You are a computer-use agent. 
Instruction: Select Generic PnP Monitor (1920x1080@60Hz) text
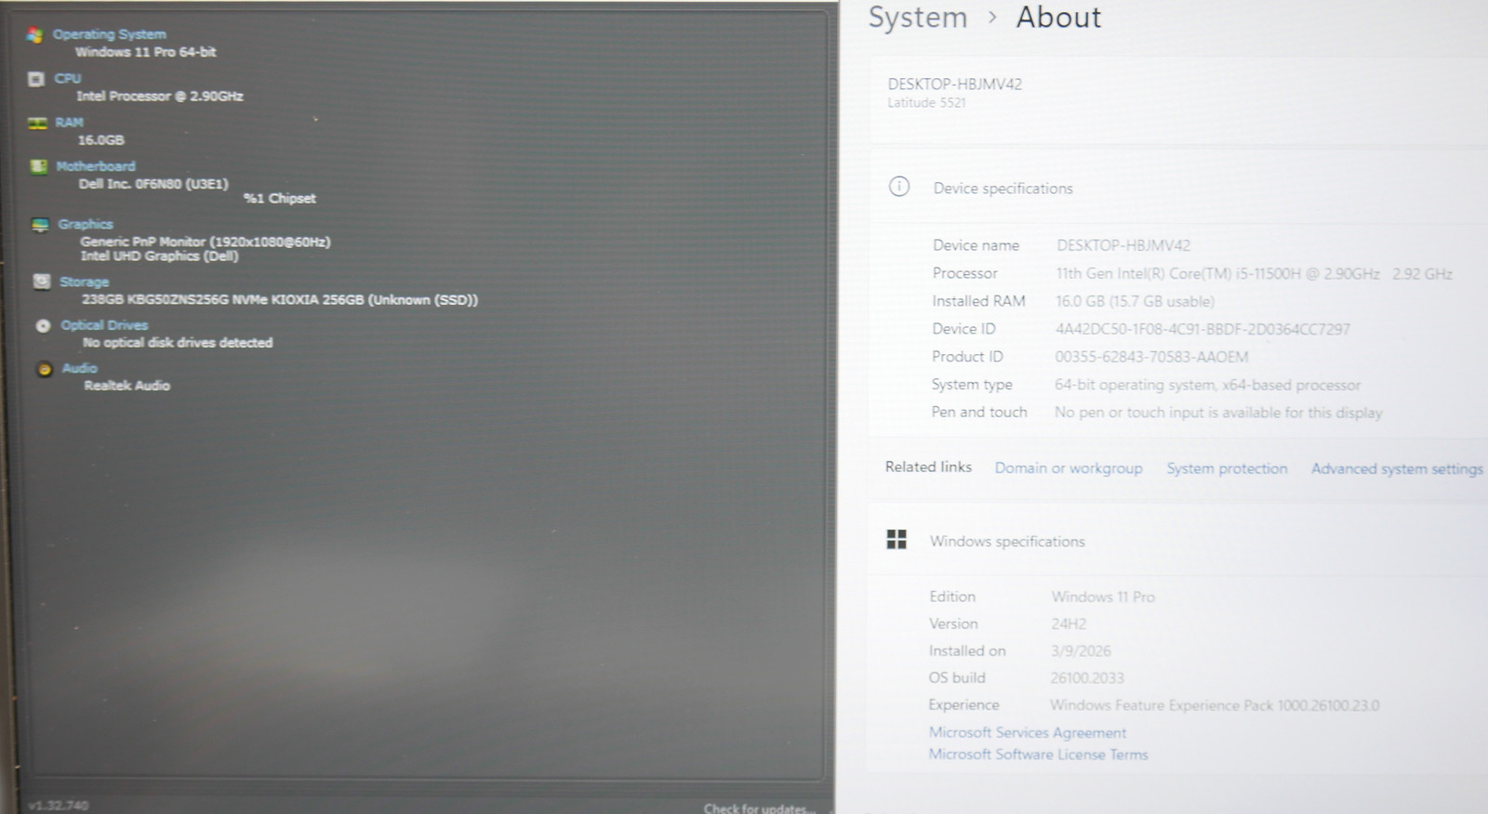point(206,242)
